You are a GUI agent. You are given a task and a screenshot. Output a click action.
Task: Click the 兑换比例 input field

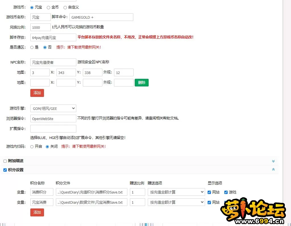[41, 27]
